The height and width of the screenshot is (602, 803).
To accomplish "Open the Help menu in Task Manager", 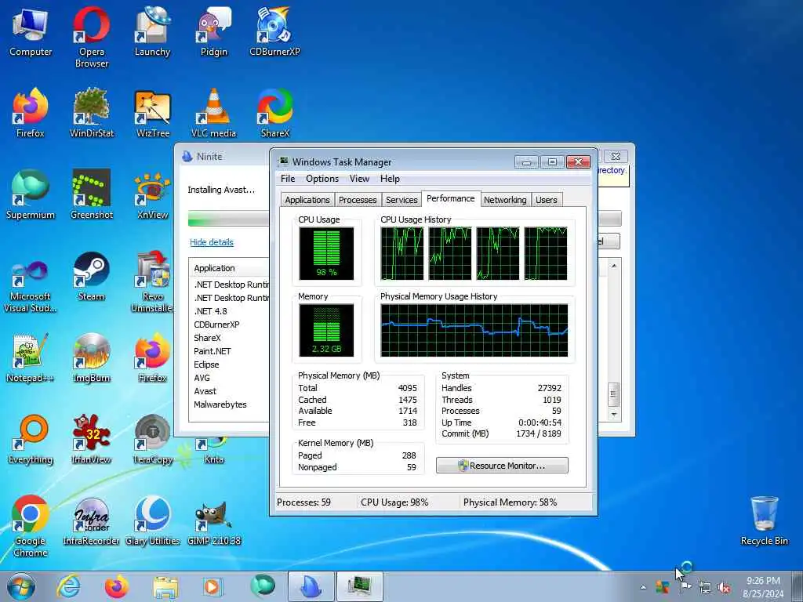I will point(390,179).
